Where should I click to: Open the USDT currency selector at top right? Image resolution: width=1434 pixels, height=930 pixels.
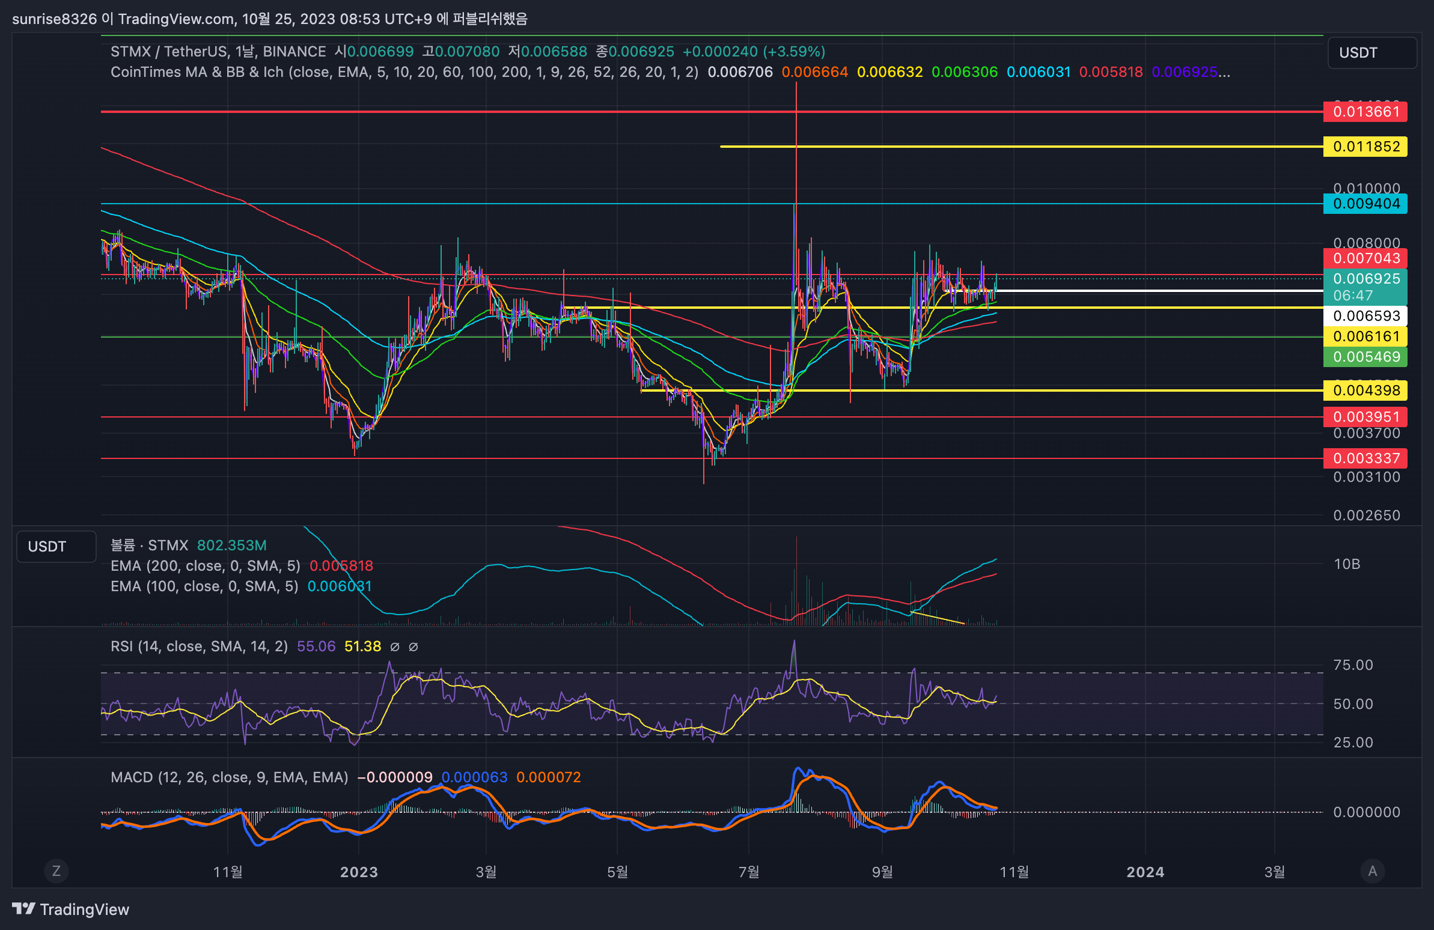1371,52
